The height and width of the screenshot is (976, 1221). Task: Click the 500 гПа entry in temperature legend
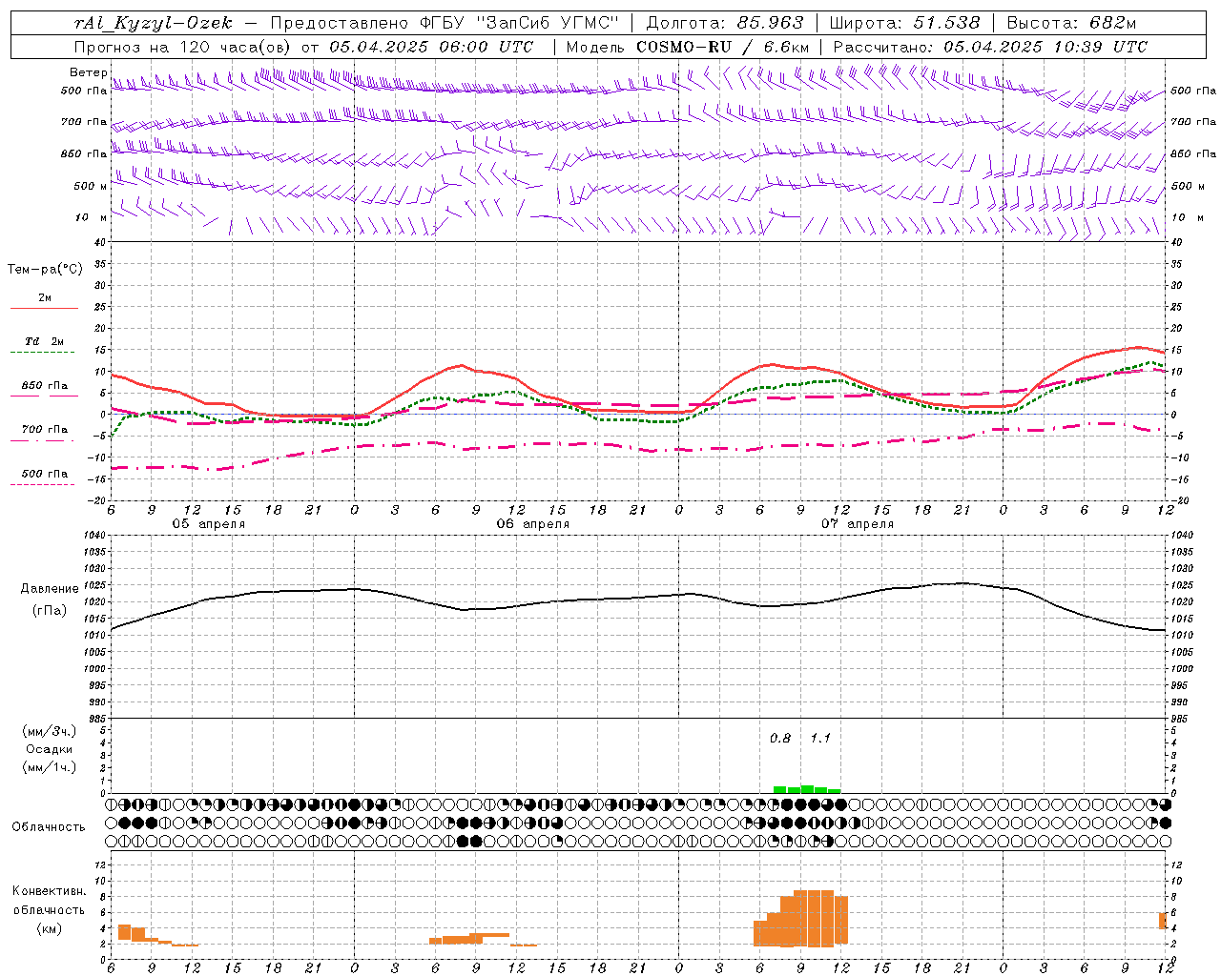(45, 474)
